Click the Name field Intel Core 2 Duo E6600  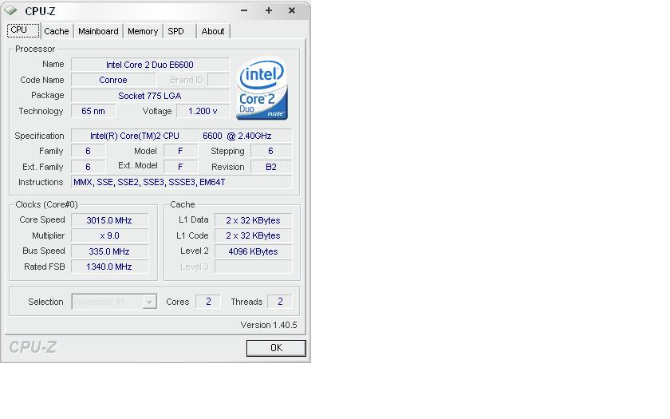(150, 65)
